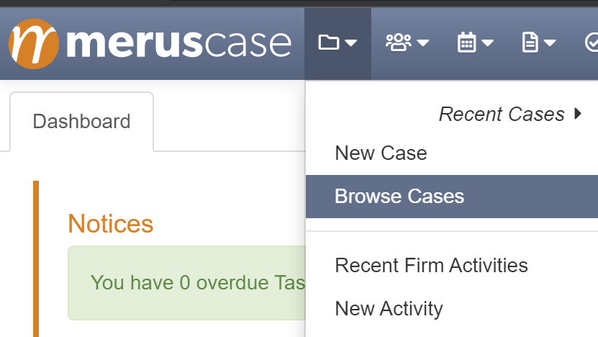The width and height of the screenshot is (598, 337).
Task: Collapse the Cases menu dropdown arrow
Action: point(351,42)
